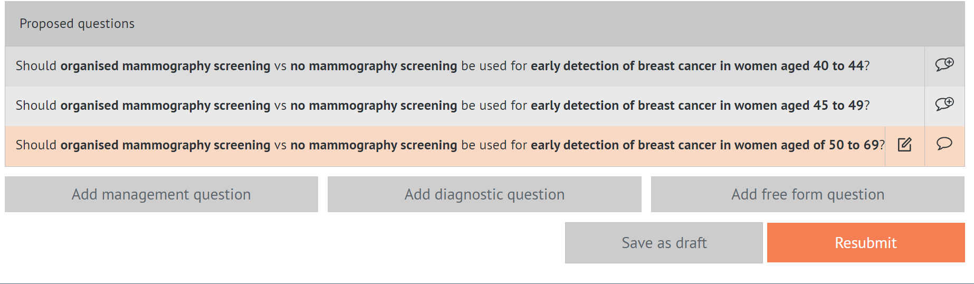Select the "women aged 40 to 44" text

pos(799,66)
